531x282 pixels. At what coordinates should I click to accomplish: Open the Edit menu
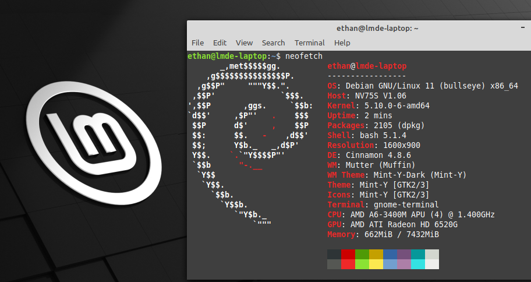point(220,43)
